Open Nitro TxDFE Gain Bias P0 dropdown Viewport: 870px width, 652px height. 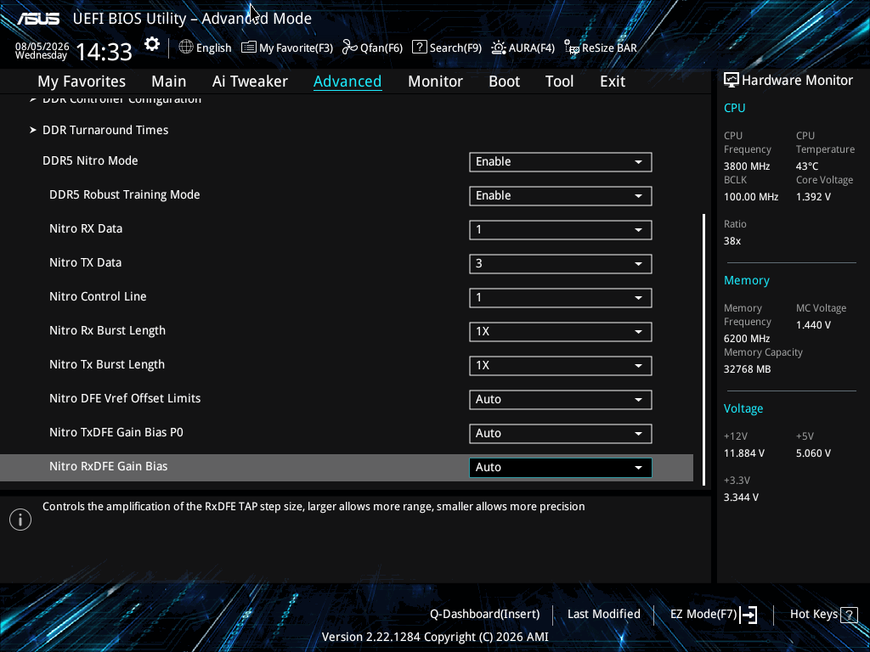coord(561,434)
